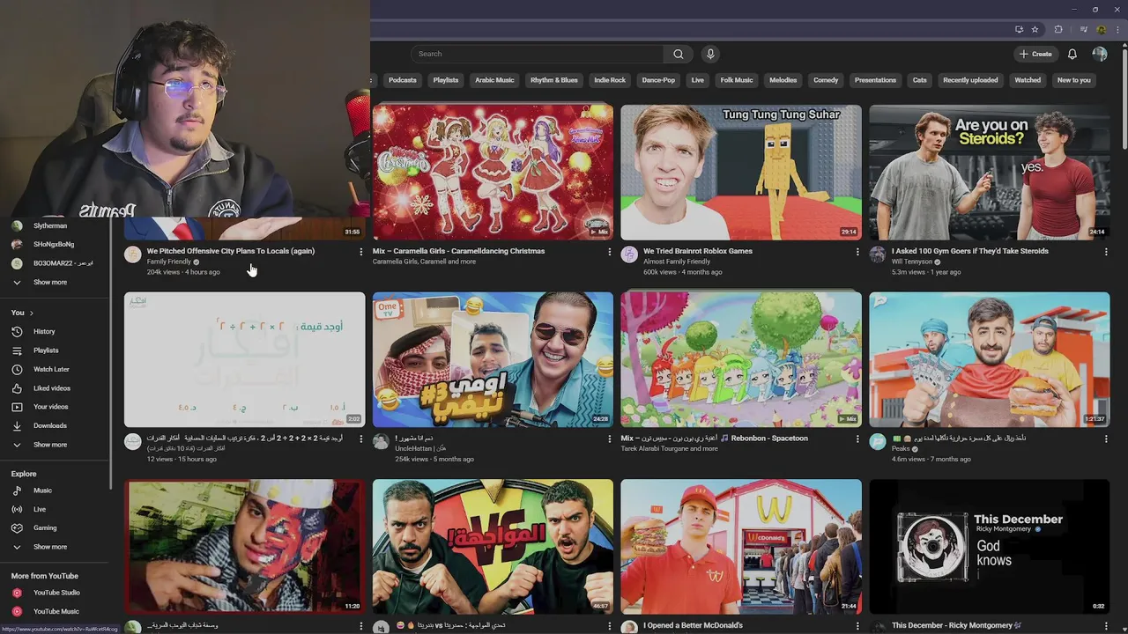Select the Folk Music filter chip
This screenshot has width=1128, height=634.
(x=737, y=80)
